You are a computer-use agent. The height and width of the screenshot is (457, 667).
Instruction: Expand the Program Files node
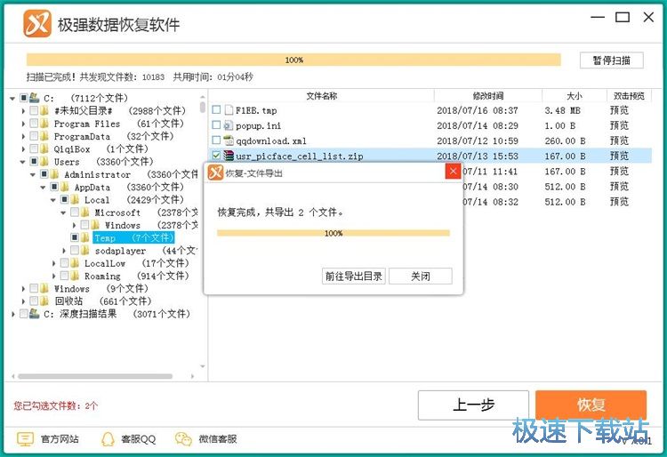pyautogui.click(x=23, y=124)
